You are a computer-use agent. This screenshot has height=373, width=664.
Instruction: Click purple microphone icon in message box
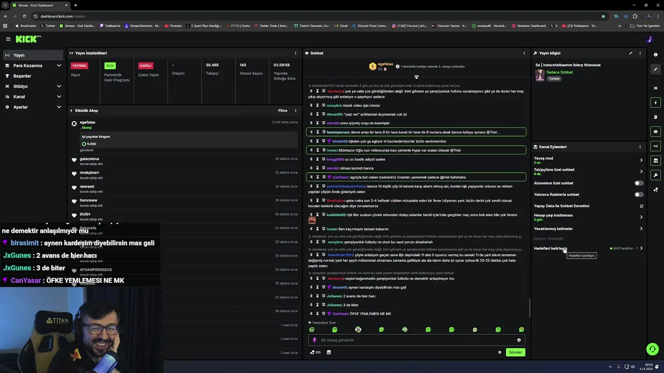click(314, 340)
